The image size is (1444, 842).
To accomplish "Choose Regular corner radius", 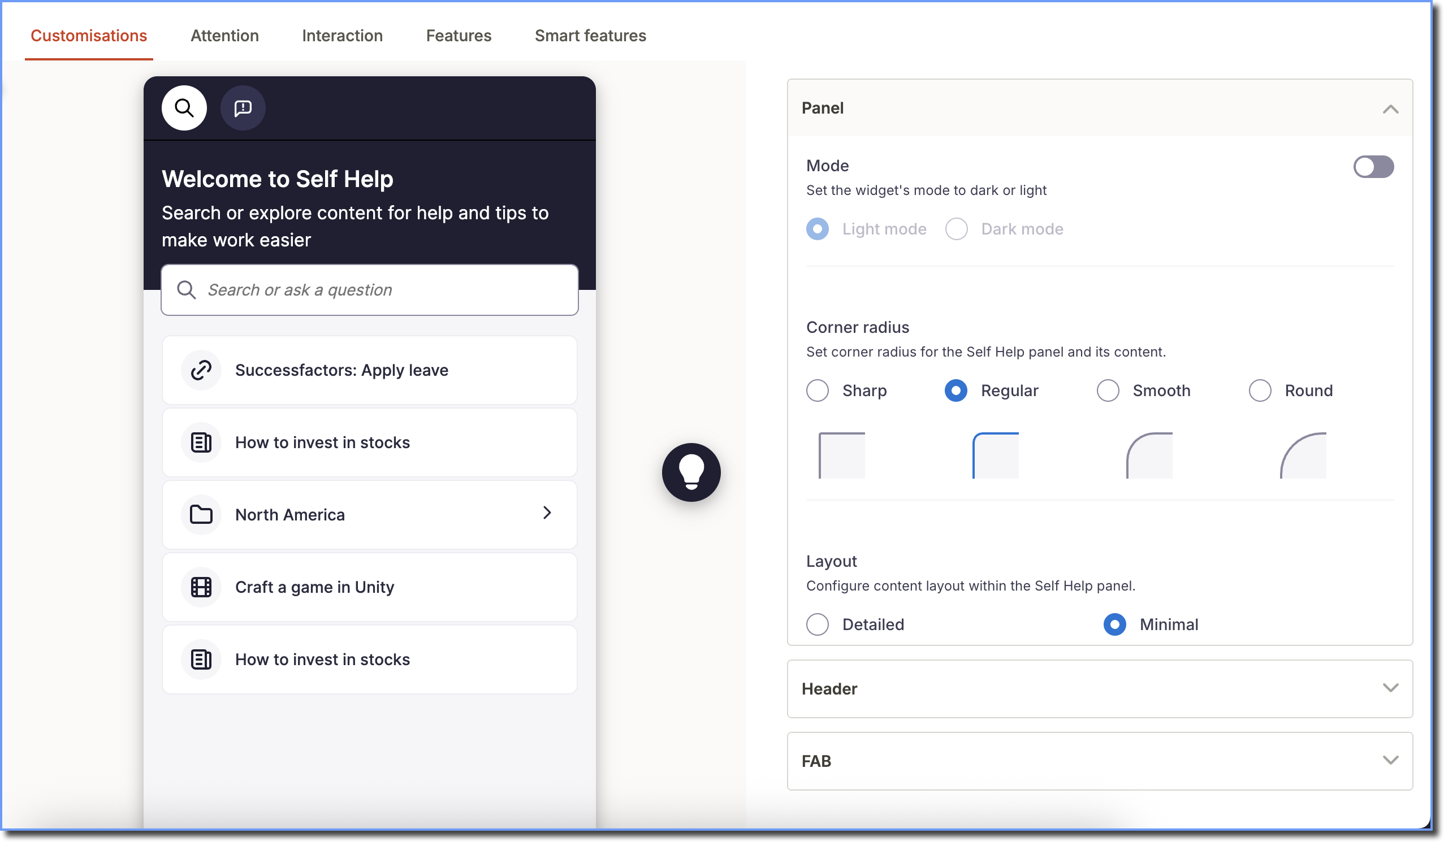I will point(956,390).
